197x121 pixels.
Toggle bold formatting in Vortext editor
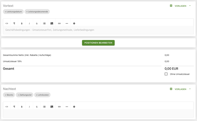22,23
